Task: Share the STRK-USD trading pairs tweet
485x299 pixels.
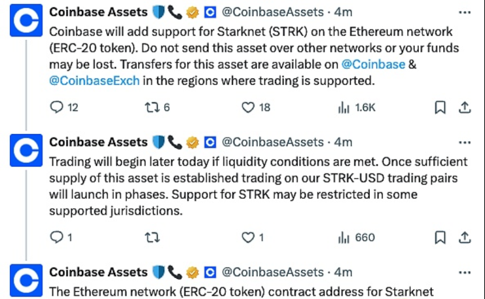Action: (x=463, y=237)
